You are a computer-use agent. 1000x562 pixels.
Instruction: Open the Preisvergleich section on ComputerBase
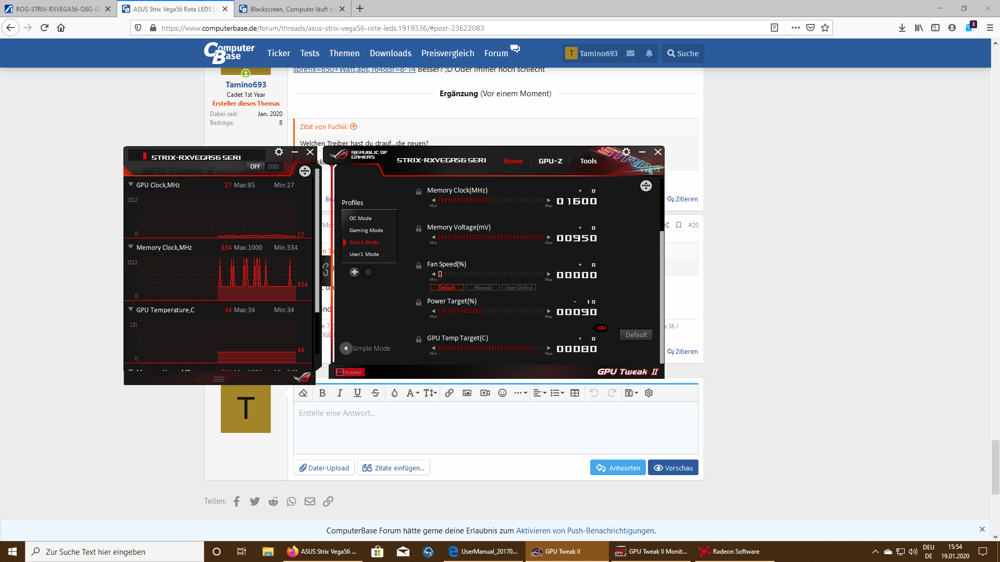click(x=447, y=53)
